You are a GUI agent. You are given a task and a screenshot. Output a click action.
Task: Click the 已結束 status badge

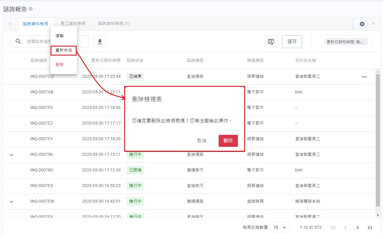(135, 77)
